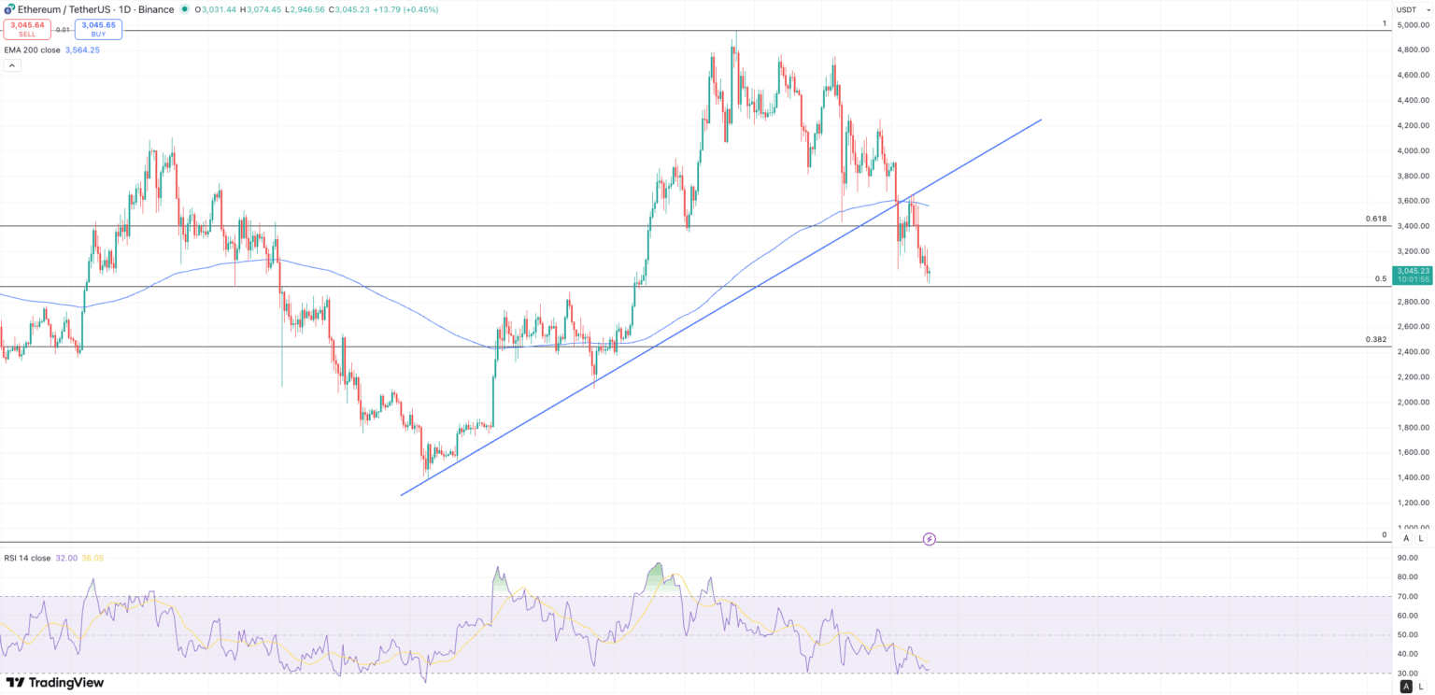Image resolution: width=1435 pixels, height=695 pixels.
Task: Click the green market status dot
Action: tap(184, 9)
